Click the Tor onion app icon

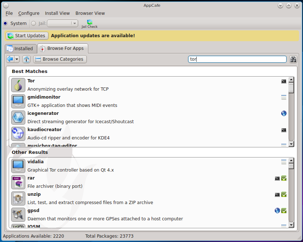(x=18, y=85)
